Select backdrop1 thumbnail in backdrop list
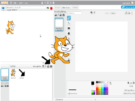The image size is (135, 101). (x=59, y=24)
